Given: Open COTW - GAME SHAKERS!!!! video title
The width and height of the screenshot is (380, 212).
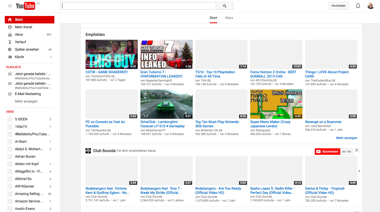Looking at the screenshot, I should pos(107,72).
